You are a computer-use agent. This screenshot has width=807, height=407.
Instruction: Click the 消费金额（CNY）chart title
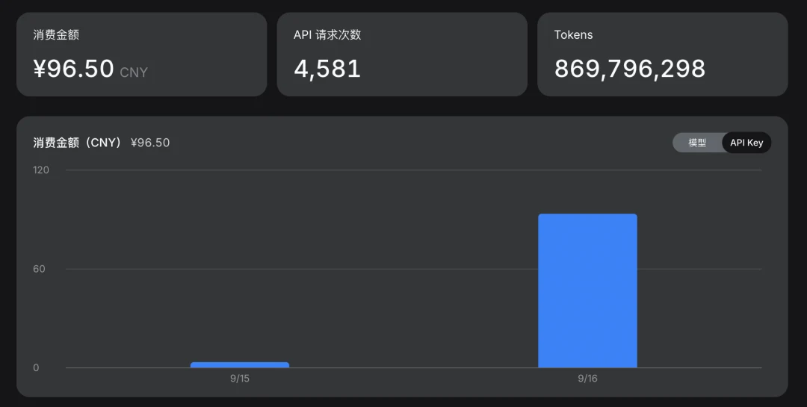coord(78,143)
